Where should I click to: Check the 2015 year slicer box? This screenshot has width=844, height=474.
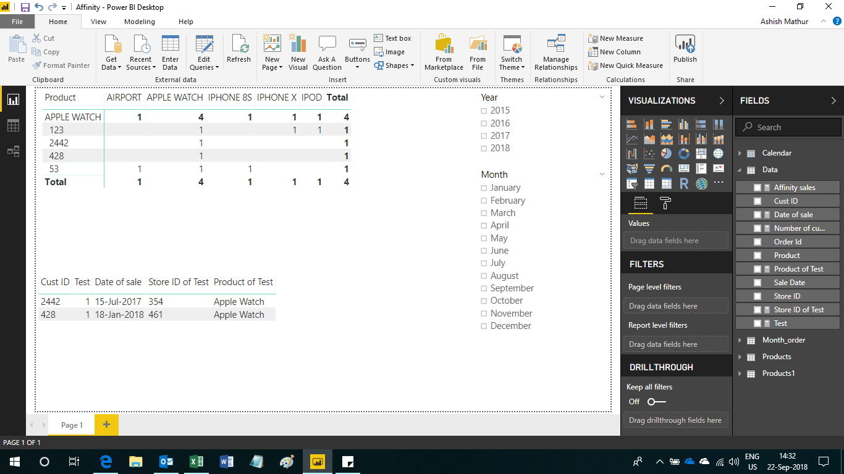(x=484, y=111)
